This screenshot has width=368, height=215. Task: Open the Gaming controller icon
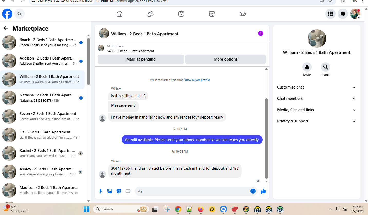(243, 14)
